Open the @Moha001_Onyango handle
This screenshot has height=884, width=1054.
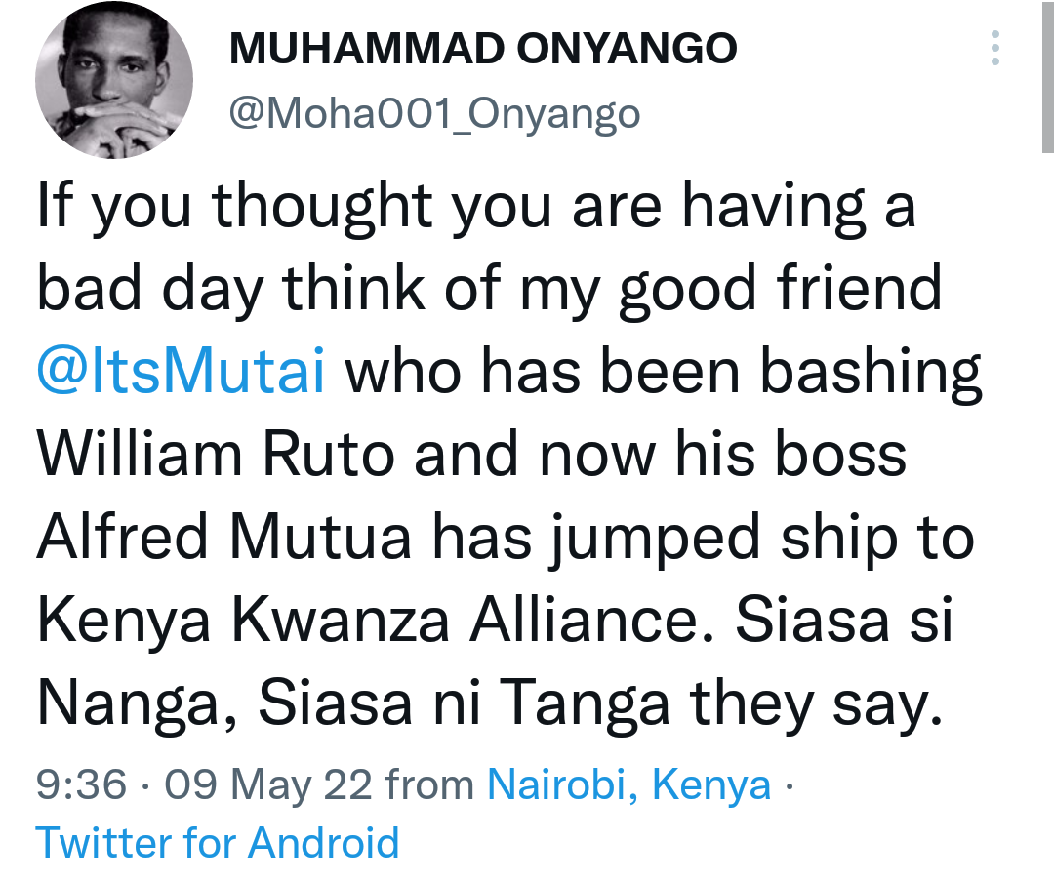434,114
